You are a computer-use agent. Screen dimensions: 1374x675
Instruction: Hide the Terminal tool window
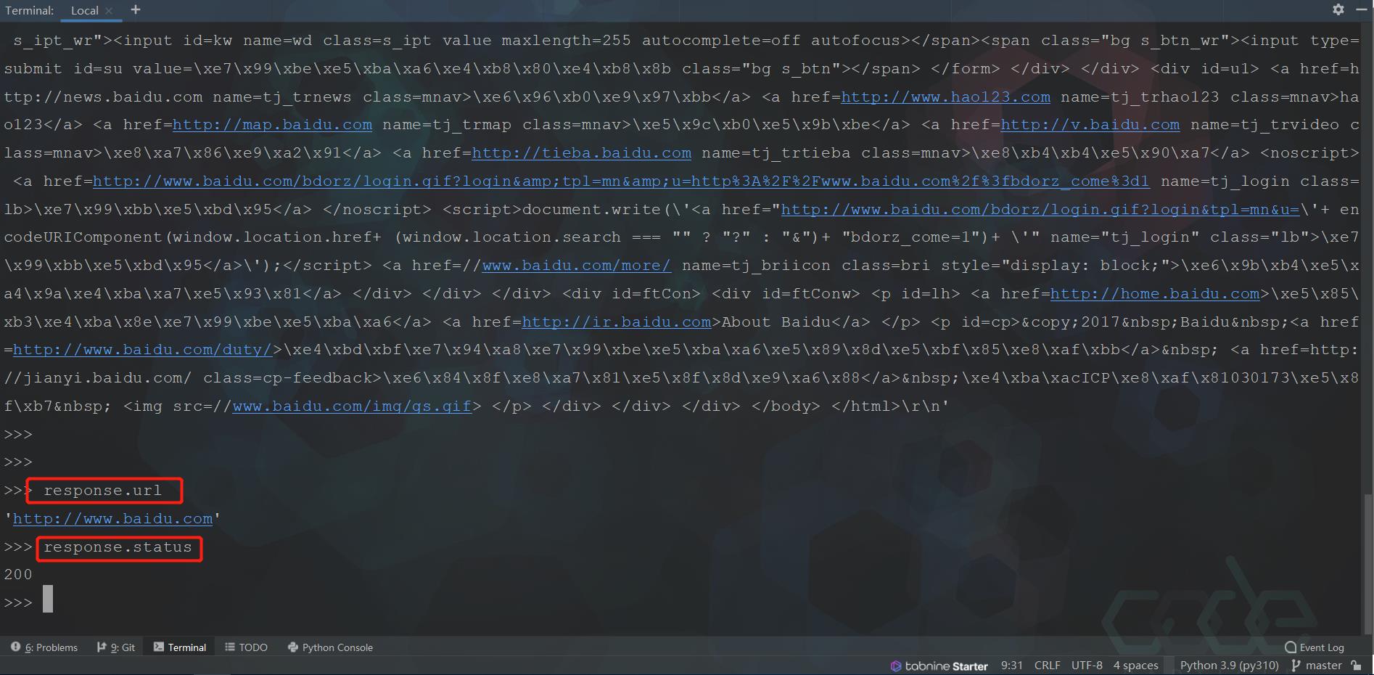pyautogui.click(x=1359, y=9)
